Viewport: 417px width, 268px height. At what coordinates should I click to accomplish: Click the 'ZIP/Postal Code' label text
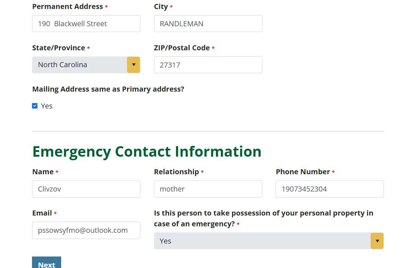[x=182, y=48]
